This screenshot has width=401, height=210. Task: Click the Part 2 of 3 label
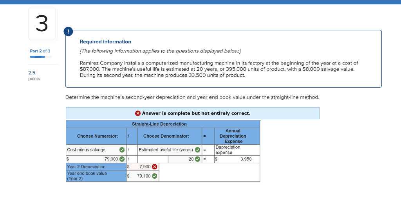pos(40,51)
